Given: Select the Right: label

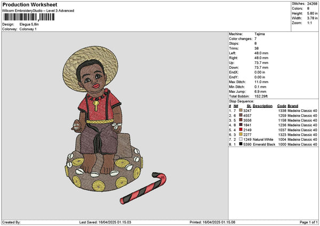Looking at the screenshot, I should pos(233,58).
